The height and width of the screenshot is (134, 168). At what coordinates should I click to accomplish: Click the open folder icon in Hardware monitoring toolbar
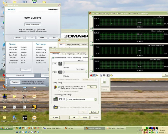point(111,75)
